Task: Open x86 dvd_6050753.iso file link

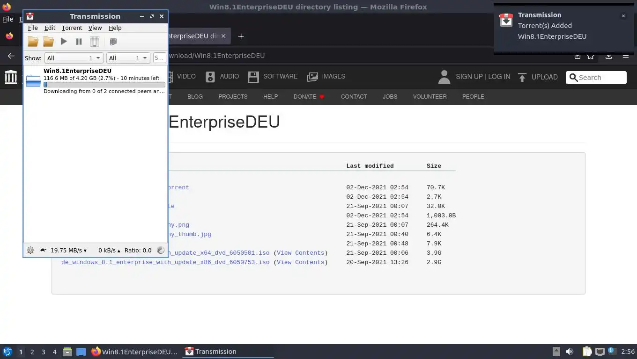Action: click(165, 262)
